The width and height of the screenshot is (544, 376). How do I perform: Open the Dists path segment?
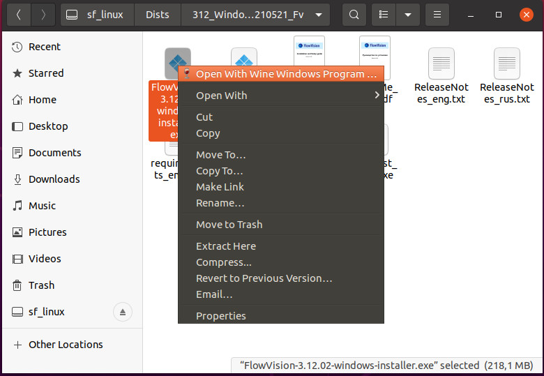tap(158, 15)
